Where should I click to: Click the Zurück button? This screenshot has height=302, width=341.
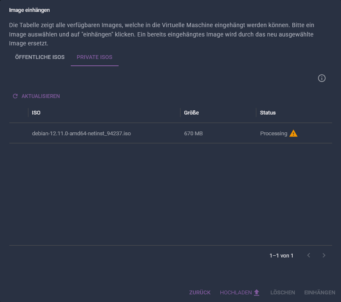click(x=200, y=292)
